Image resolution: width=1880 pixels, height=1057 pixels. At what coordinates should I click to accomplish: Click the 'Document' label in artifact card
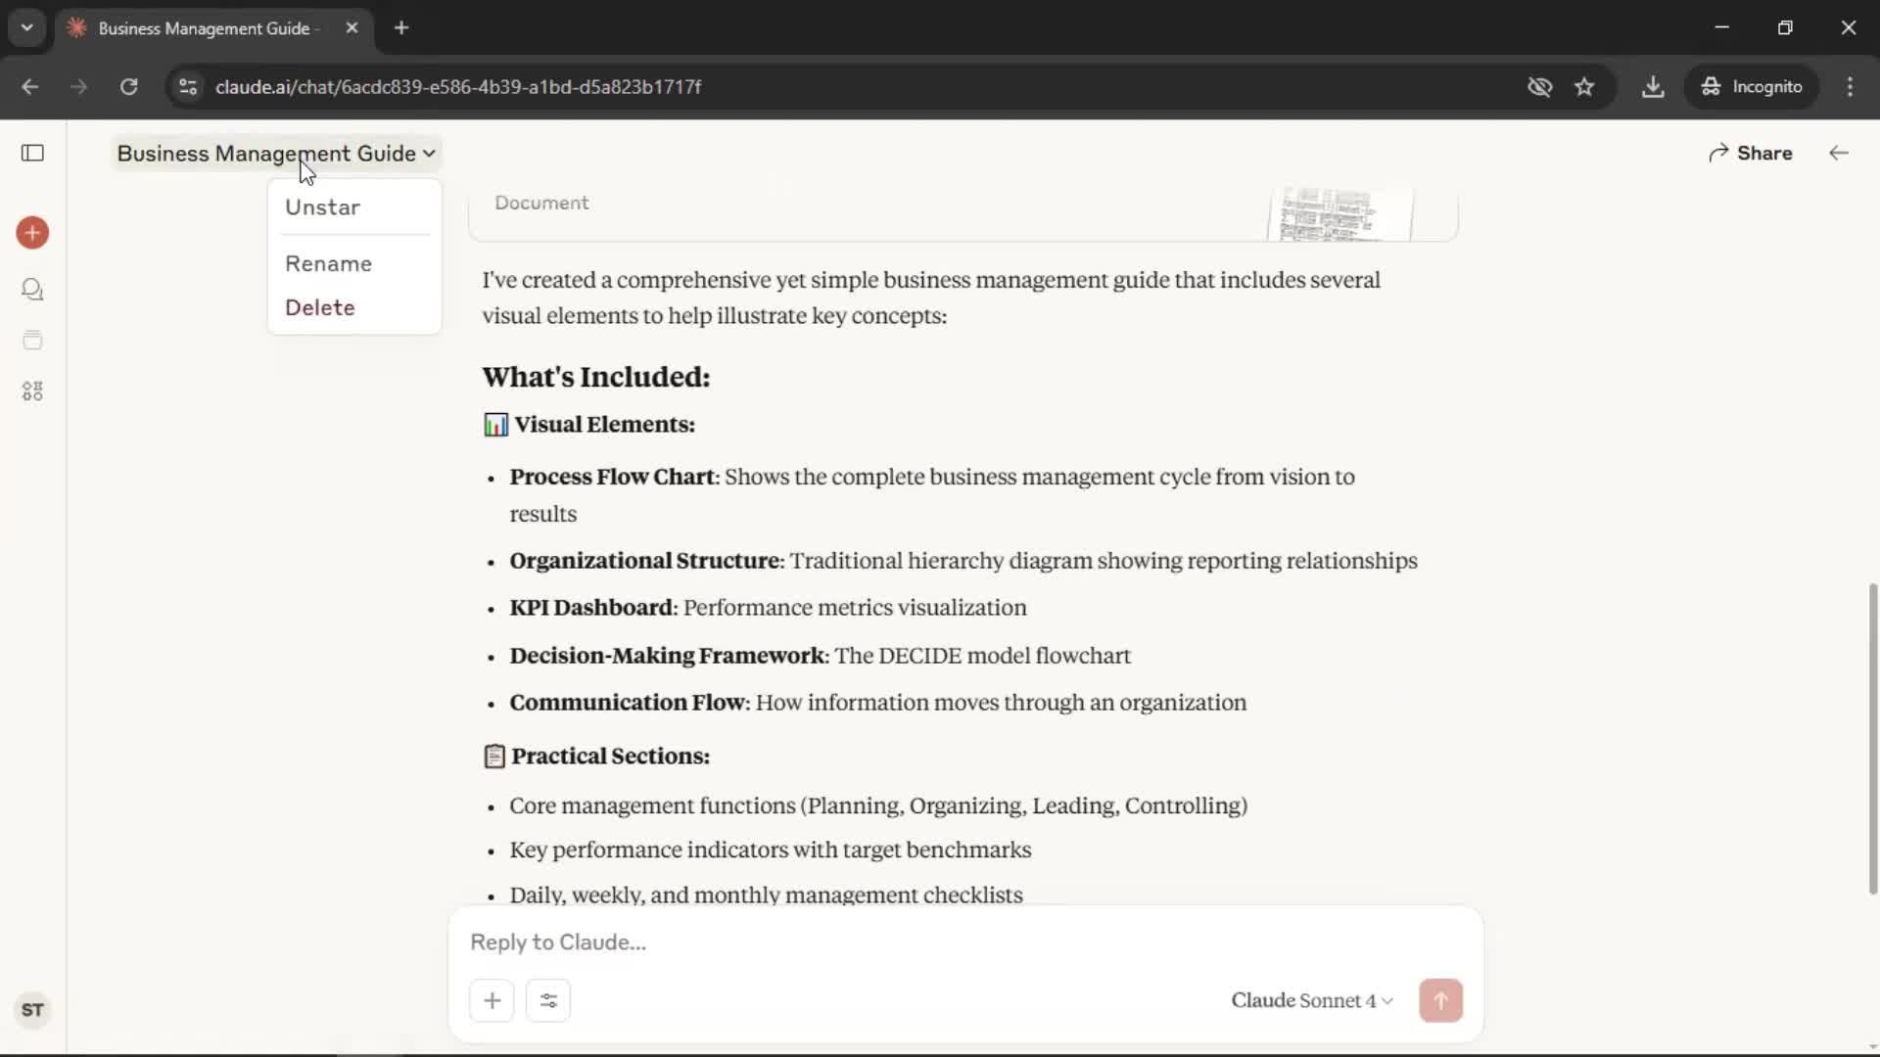541,203
